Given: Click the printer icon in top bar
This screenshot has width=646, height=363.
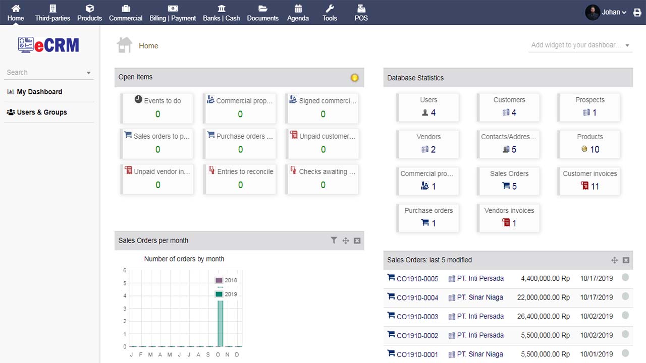Looking at the screenshot, I should pos(637,13).
